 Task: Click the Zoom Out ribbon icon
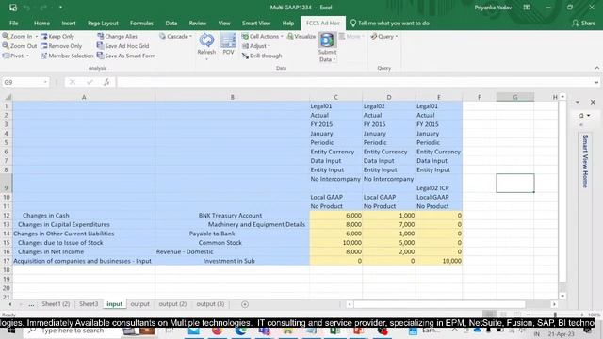click(6, 46)
